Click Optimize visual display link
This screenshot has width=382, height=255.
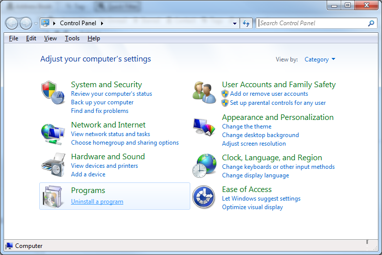click(x=252, y=207)
